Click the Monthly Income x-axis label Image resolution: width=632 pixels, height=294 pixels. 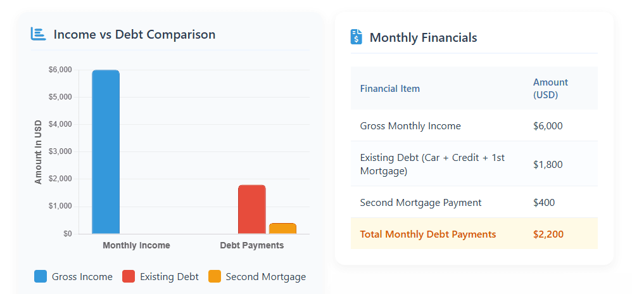(136, 245)
